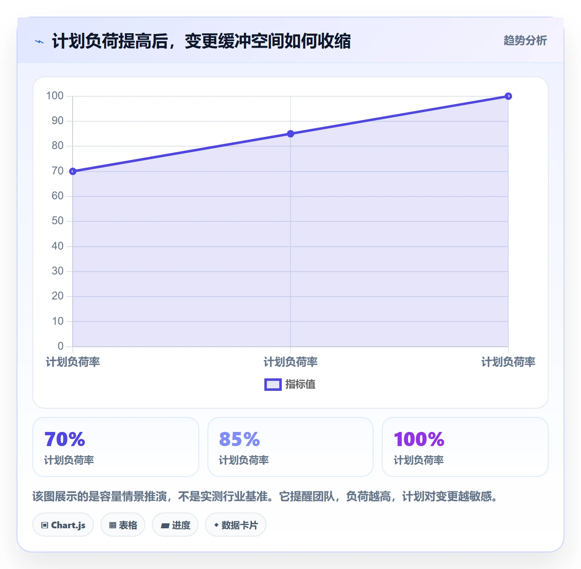Click the data point at value 70

coord(73,171)
